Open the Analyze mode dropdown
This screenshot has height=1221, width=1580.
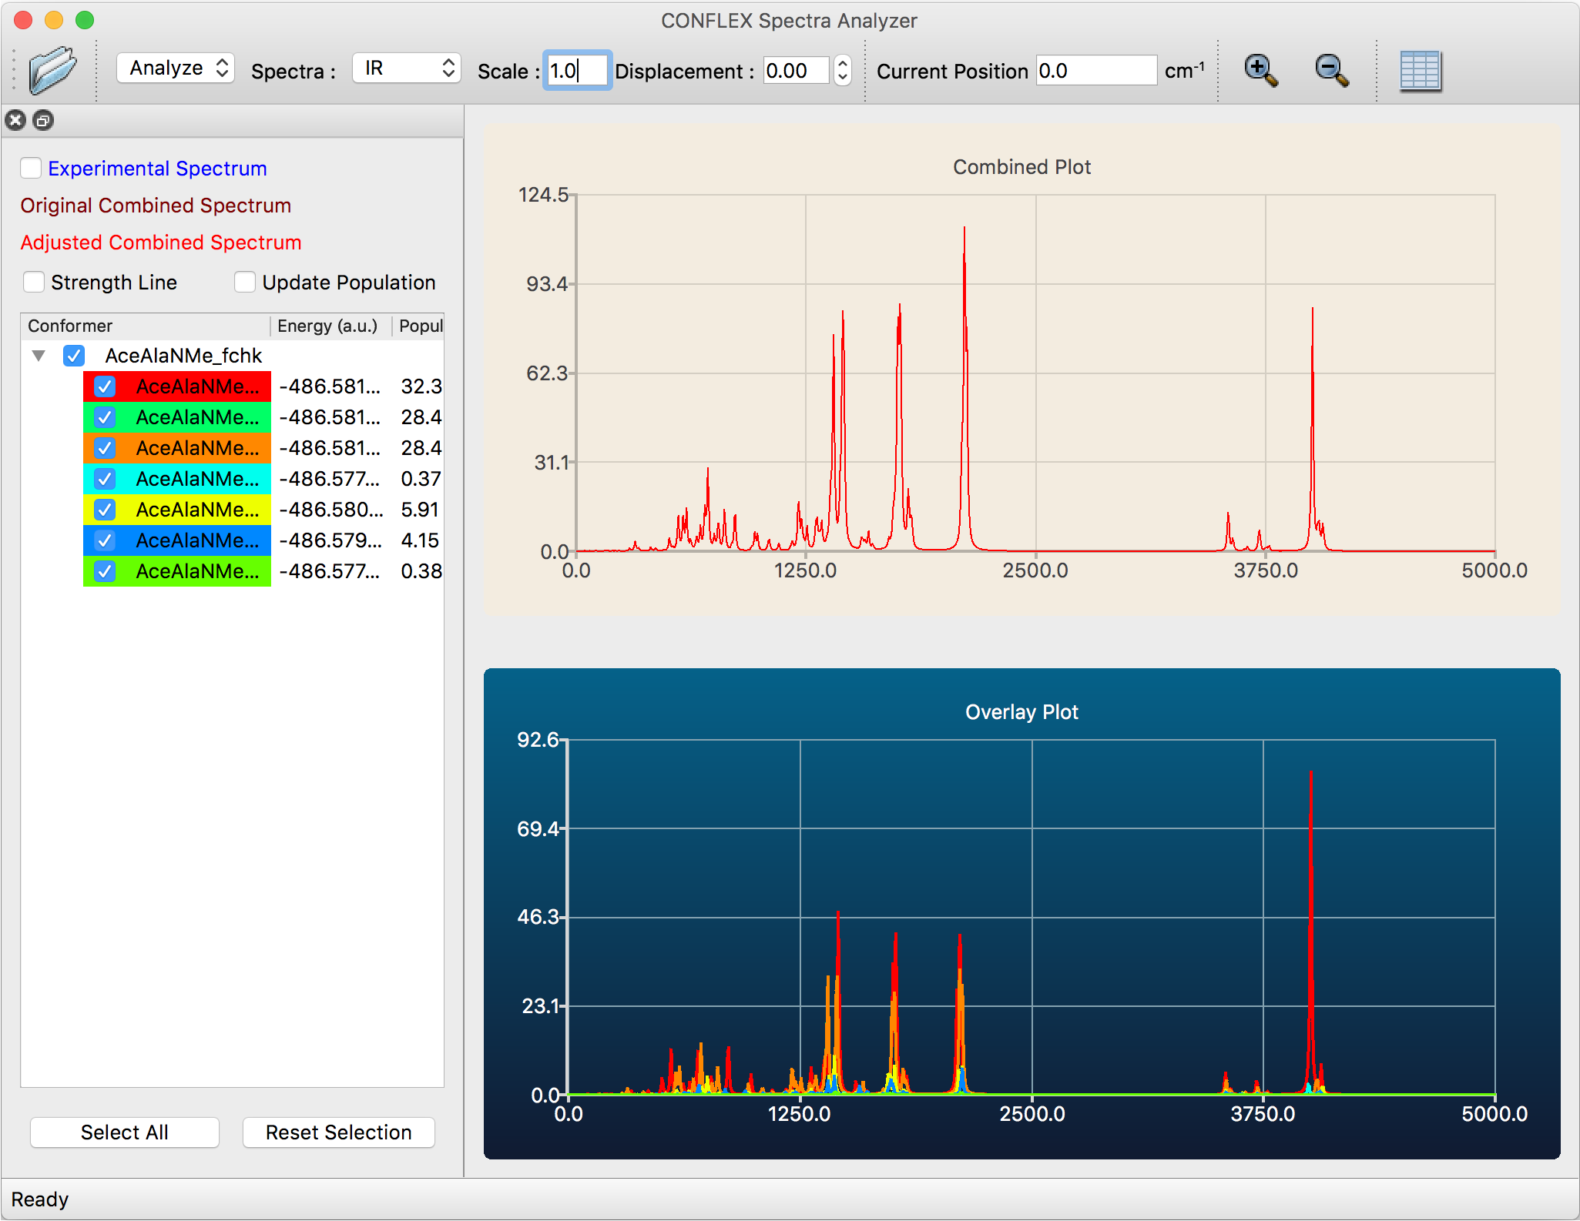(175, 68)
